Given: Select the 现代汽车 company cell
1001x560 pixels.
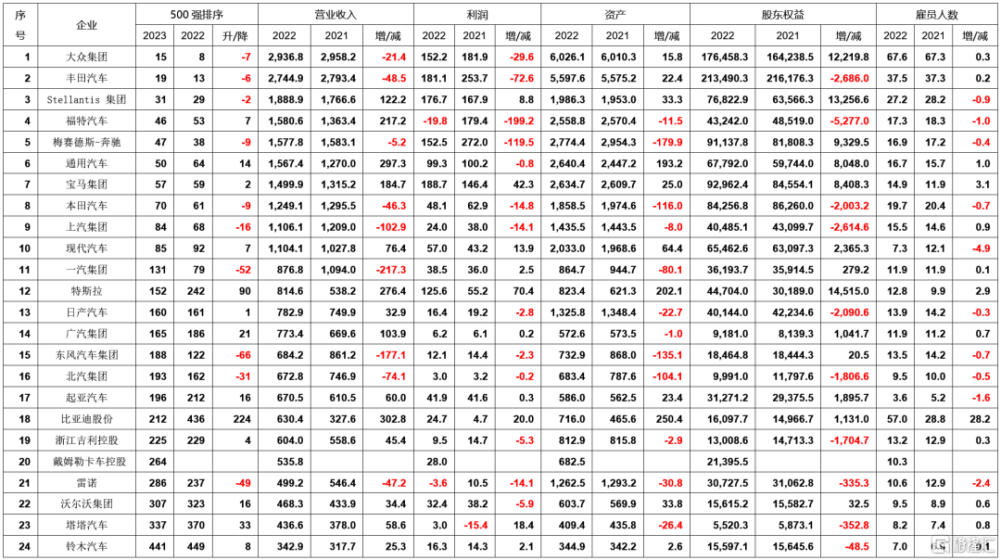Looking at the screenshot, I should pos(87,248).
